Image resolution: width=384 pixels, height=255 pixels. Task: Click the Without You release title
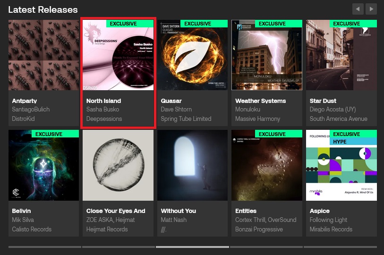click(178, 211)
